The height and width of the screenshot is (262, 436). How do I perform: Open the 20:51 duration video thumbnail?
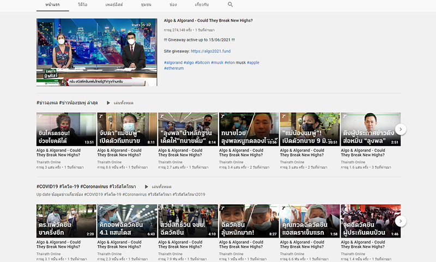[310, 129]
